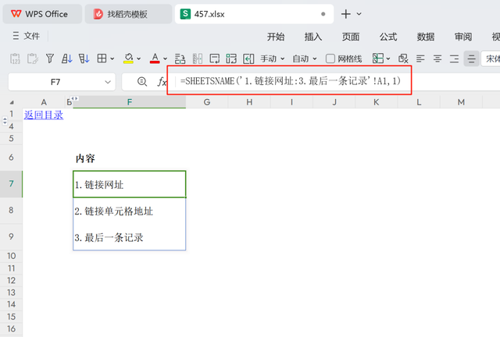Open the 找稻壳模板 tab

tap(128, 14)
